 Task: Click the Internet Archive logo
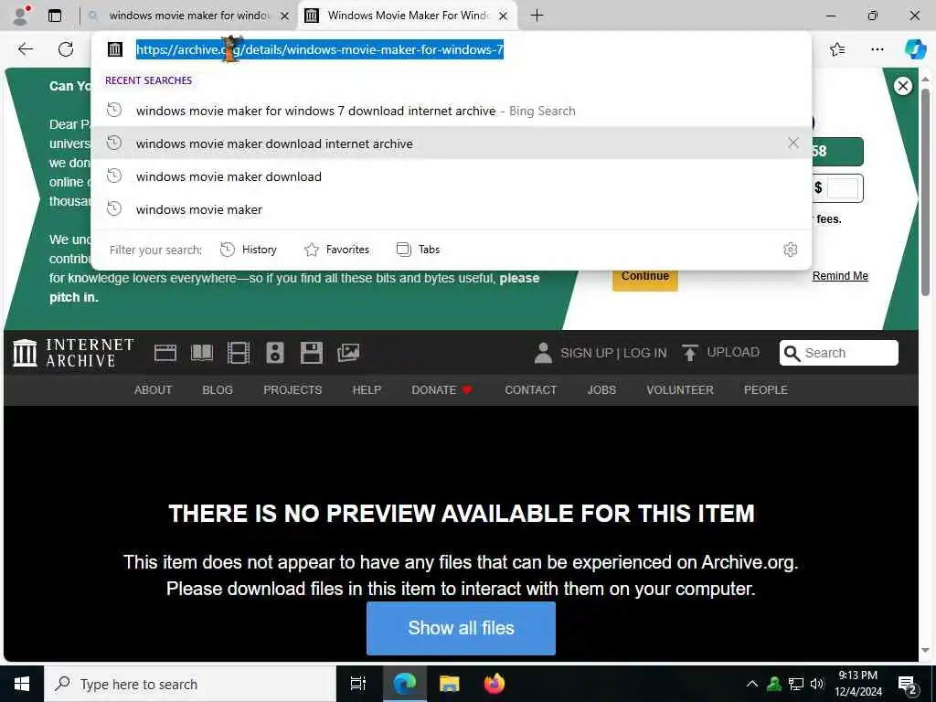click(73, 353)
